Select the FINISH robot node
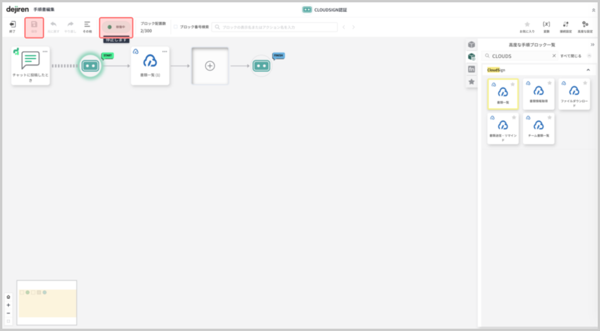Viewport: 600px width, 331px height. coord(262,66)
